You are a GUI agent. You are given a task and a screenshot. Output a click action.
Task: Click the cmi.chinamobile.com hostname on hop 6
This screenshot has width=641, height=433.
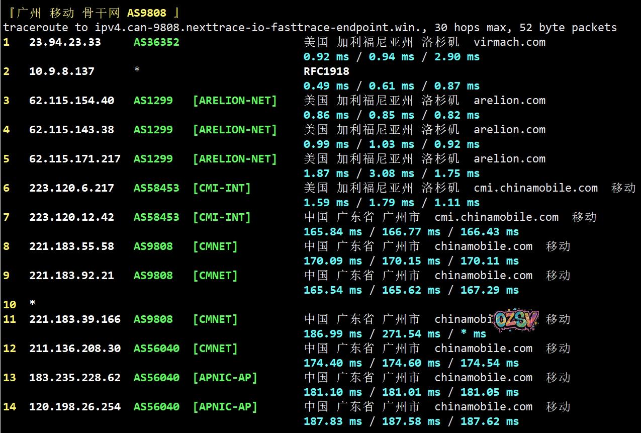(535, 188)
